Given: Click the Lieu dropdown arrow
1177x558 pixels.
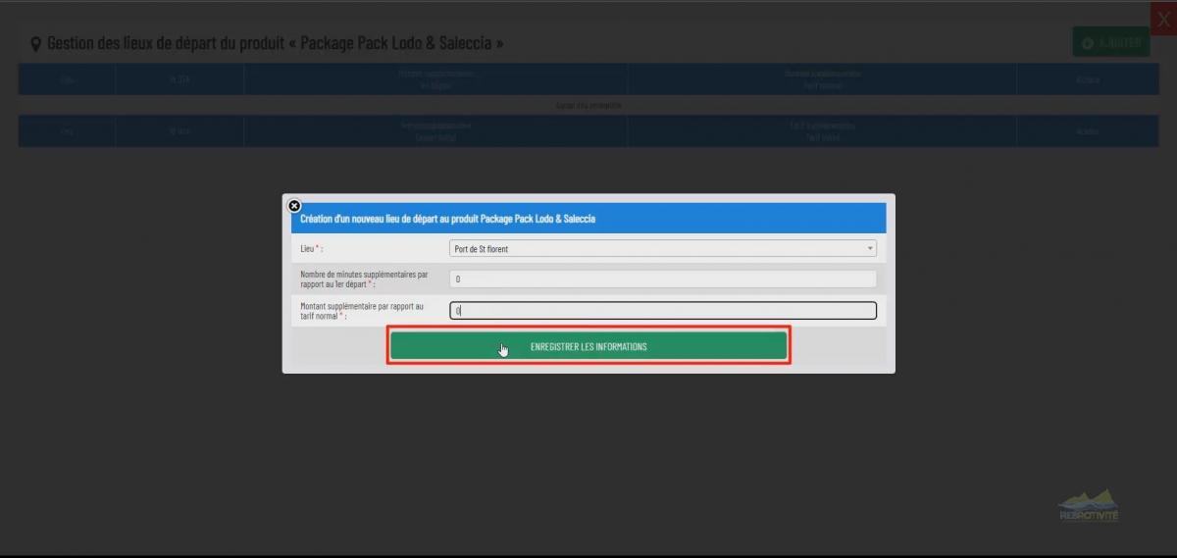Looking at the screenshot, I should click(870, 249).
